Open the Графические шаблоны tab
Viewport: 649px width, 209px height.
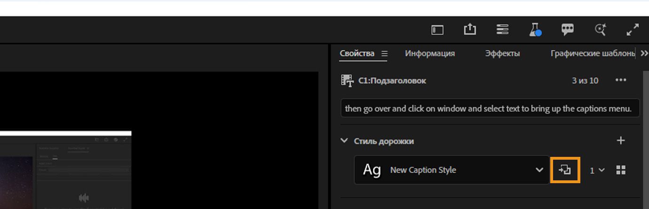[x=593, y=54]
